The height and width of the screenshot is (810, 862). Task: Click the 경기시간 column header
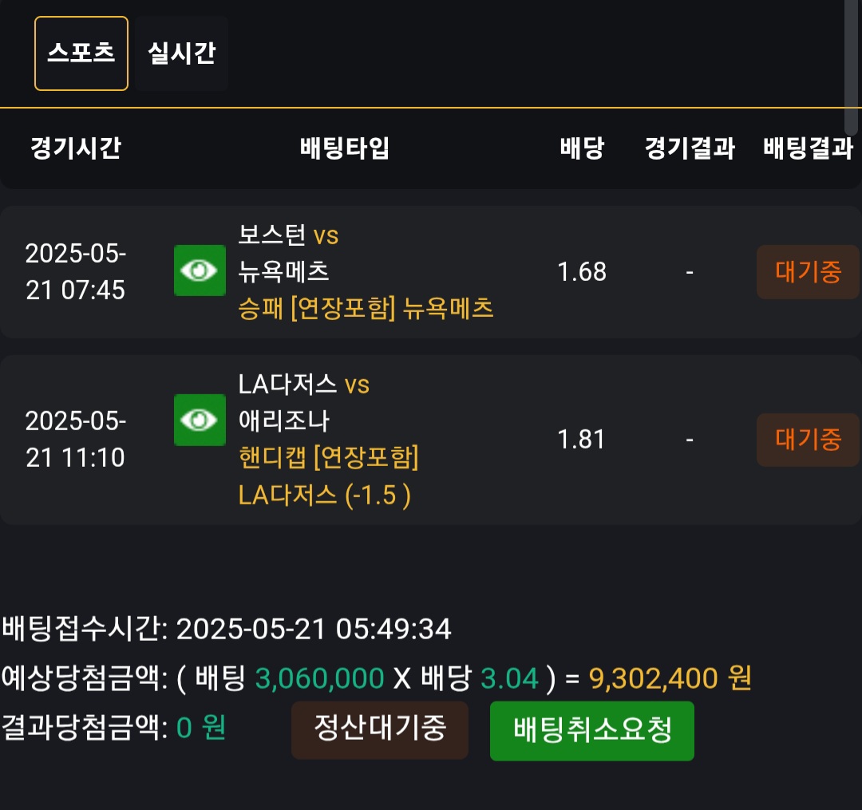76,148
